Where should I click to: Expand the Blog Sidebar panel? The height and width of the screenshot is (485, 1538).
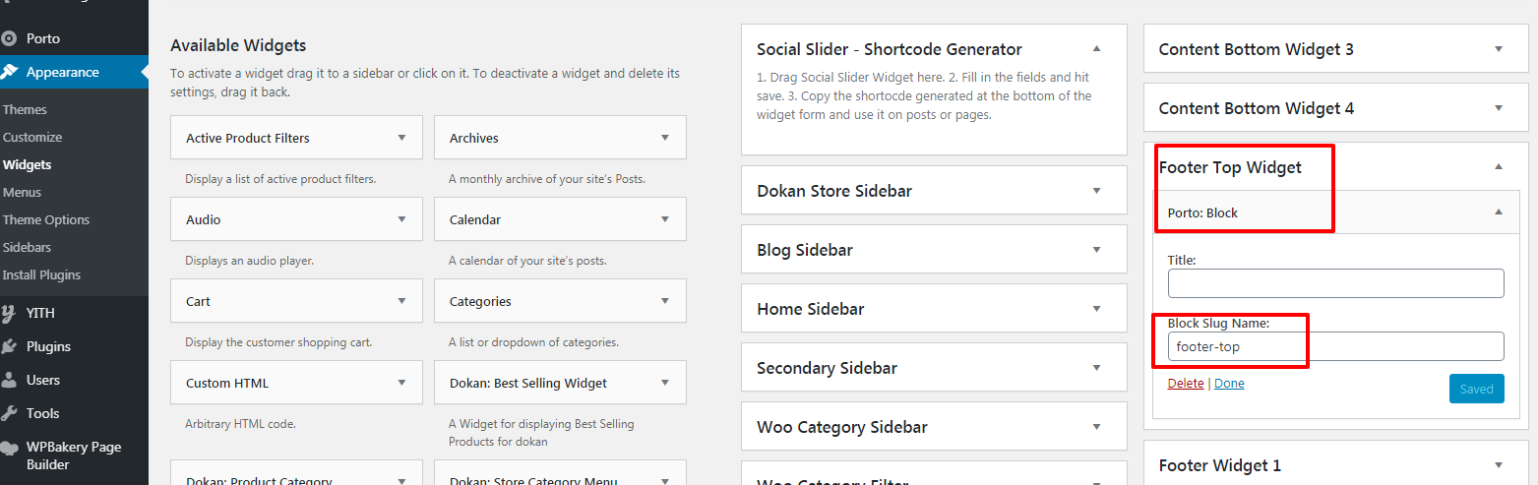coord(1096,250)
